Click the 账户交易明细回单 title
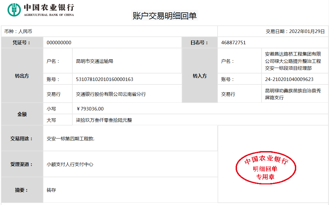Screen dimensions: 329x205 click(164, 16)
